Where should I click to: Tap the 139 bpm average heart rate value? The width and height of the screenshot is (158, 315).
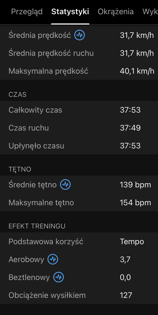pos(135,185)
